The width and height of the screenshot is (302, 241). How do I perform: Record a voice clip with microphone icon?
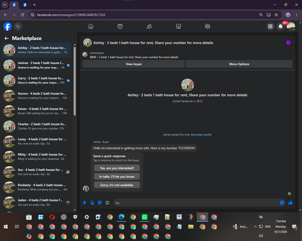pos(85,202)
